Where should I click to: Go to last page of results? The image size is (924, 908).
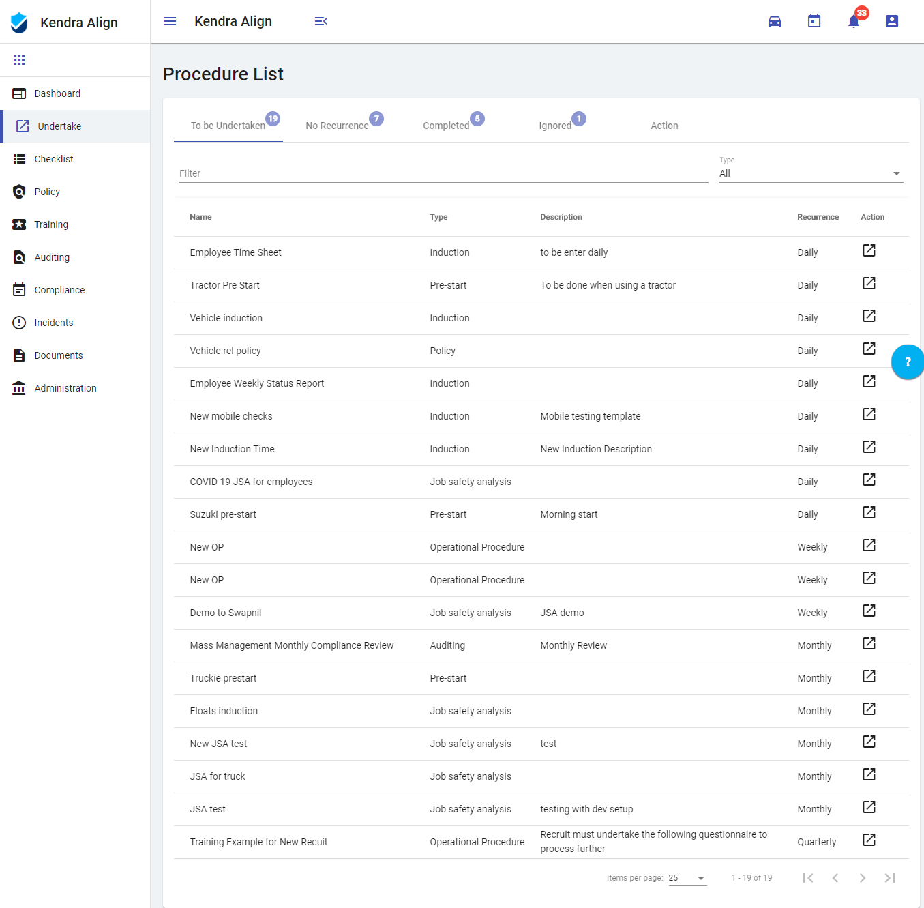pyautogui.click(x=890, y=878)
